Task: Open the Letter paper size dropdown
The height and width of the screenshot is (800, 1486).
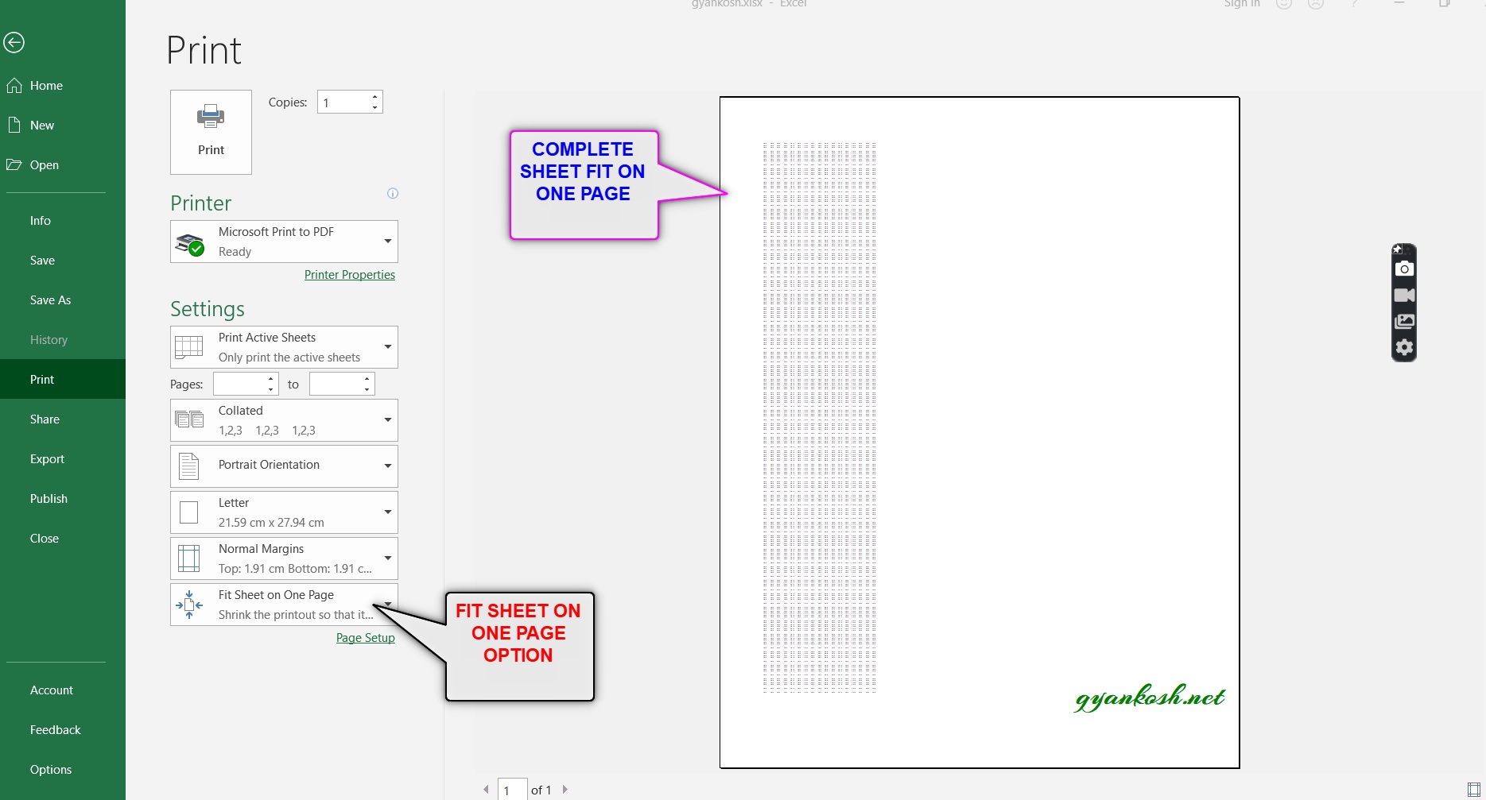Action: [x=284, y=512]
